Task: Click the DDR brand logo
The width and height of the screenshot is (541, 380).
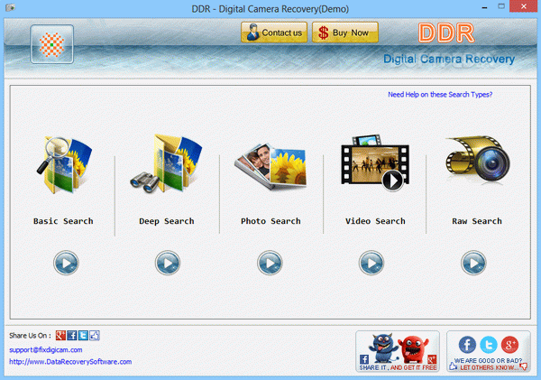Action: (446, 33)
